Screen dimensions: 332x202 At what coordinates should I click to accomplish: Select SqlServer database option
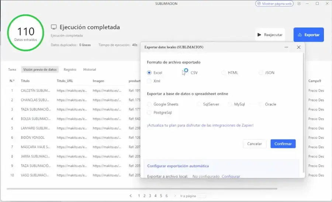tap(198, 104)
